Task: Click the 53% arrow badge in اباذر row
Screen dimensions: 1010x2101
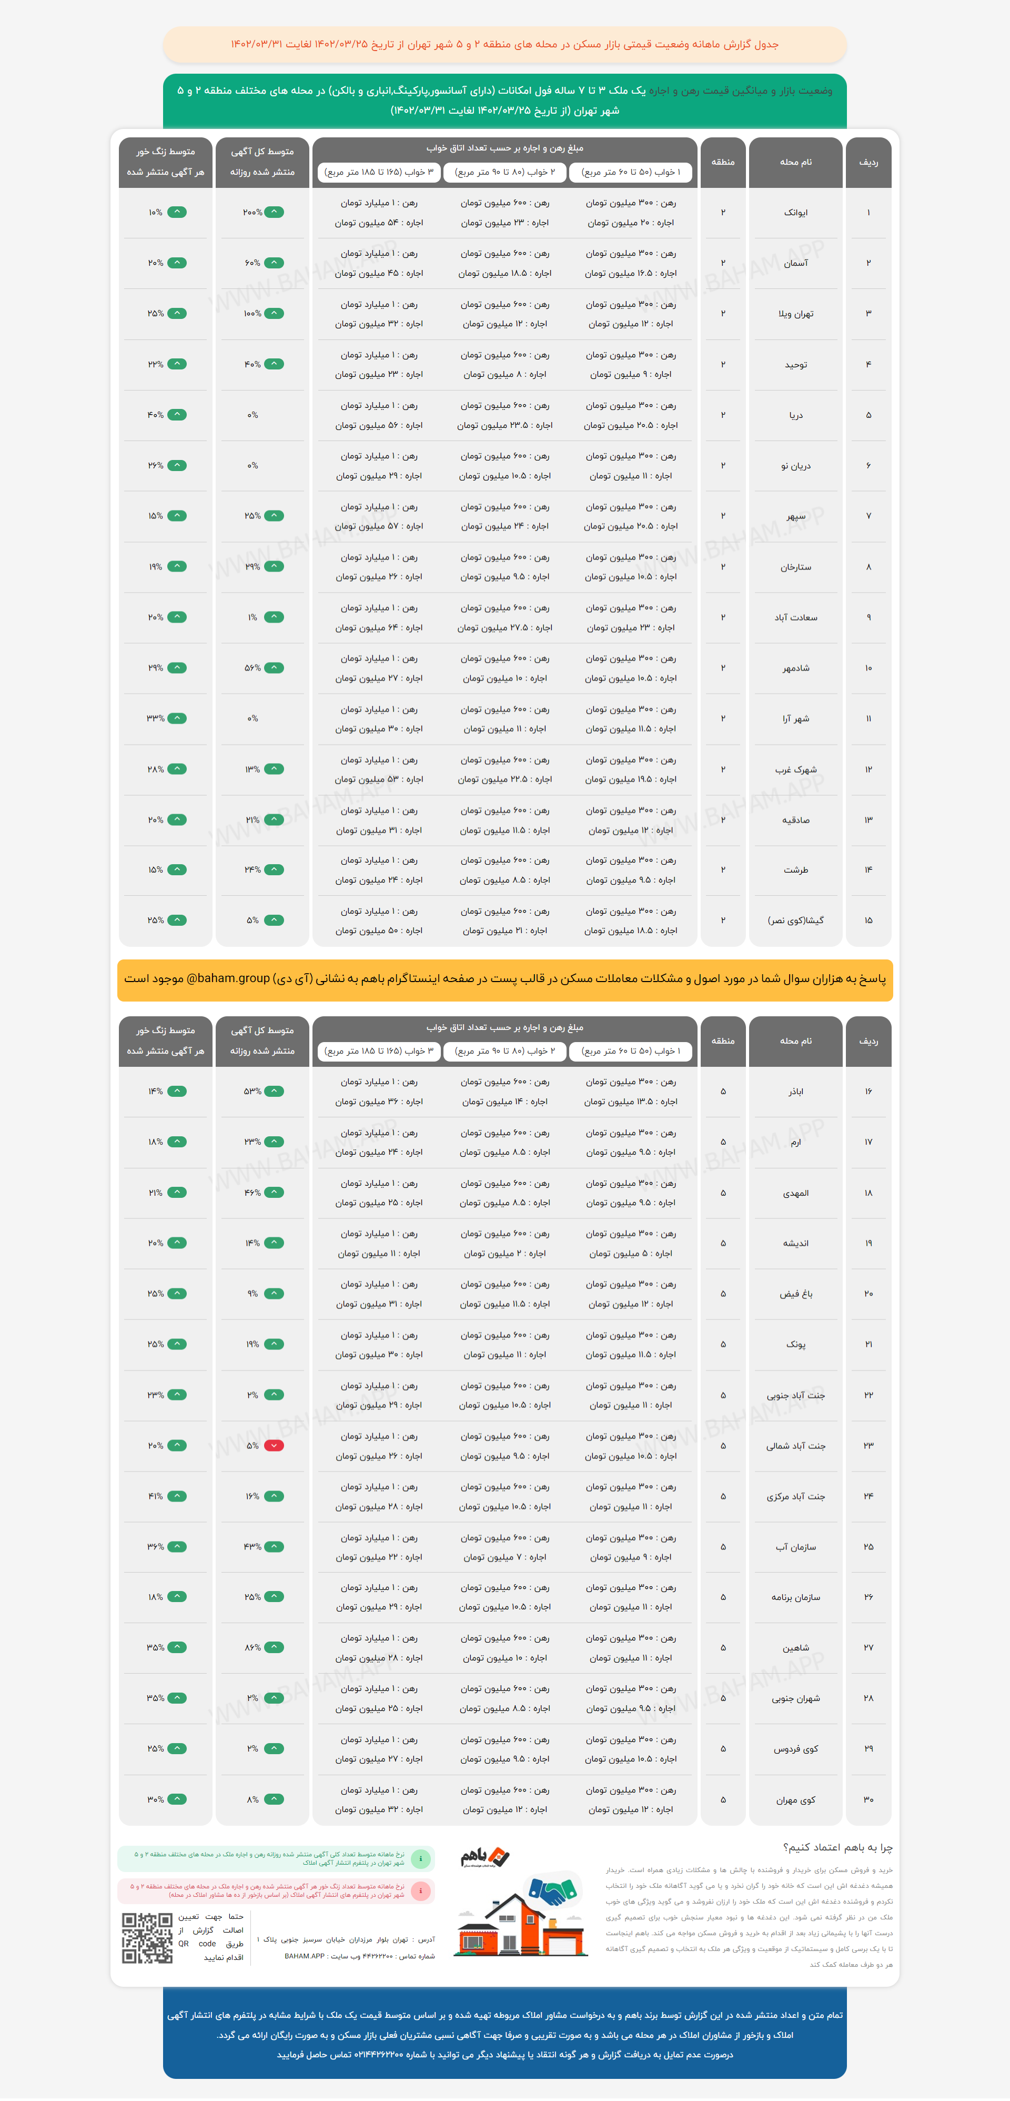Action: 275,1091
